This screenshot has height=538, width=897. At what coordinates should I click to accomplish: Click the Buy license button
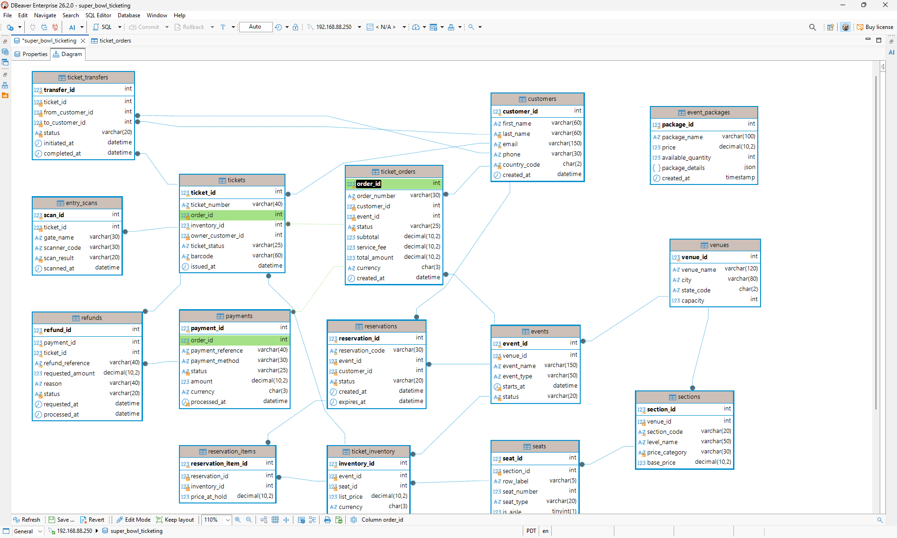(875, 27)
